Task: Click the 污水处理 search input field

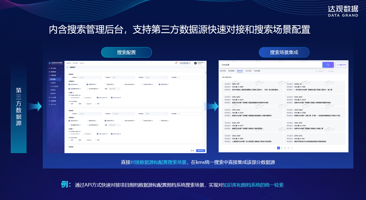Action: (x=271, y=65)
